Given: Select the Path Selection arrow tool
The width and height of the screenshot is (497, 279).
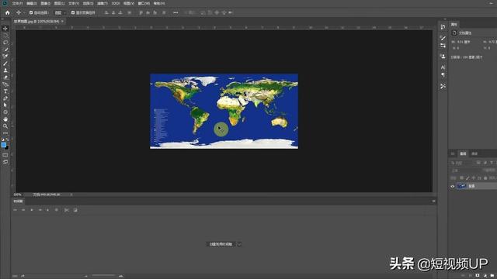Looking at the screenshot, I should point(5,105).
